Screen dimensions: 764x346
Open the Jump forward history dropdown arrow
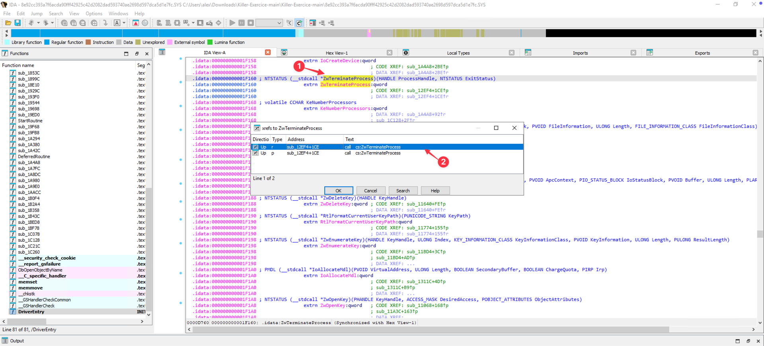(52, 23)
